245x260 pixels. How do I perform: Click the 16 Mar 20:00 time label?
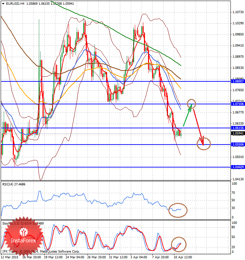[31, 257]
